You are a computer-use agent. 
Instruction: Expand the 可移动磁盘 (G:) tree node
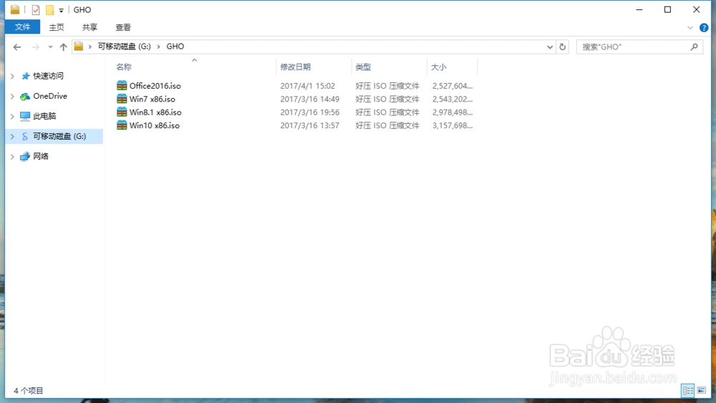click(12, 137)
